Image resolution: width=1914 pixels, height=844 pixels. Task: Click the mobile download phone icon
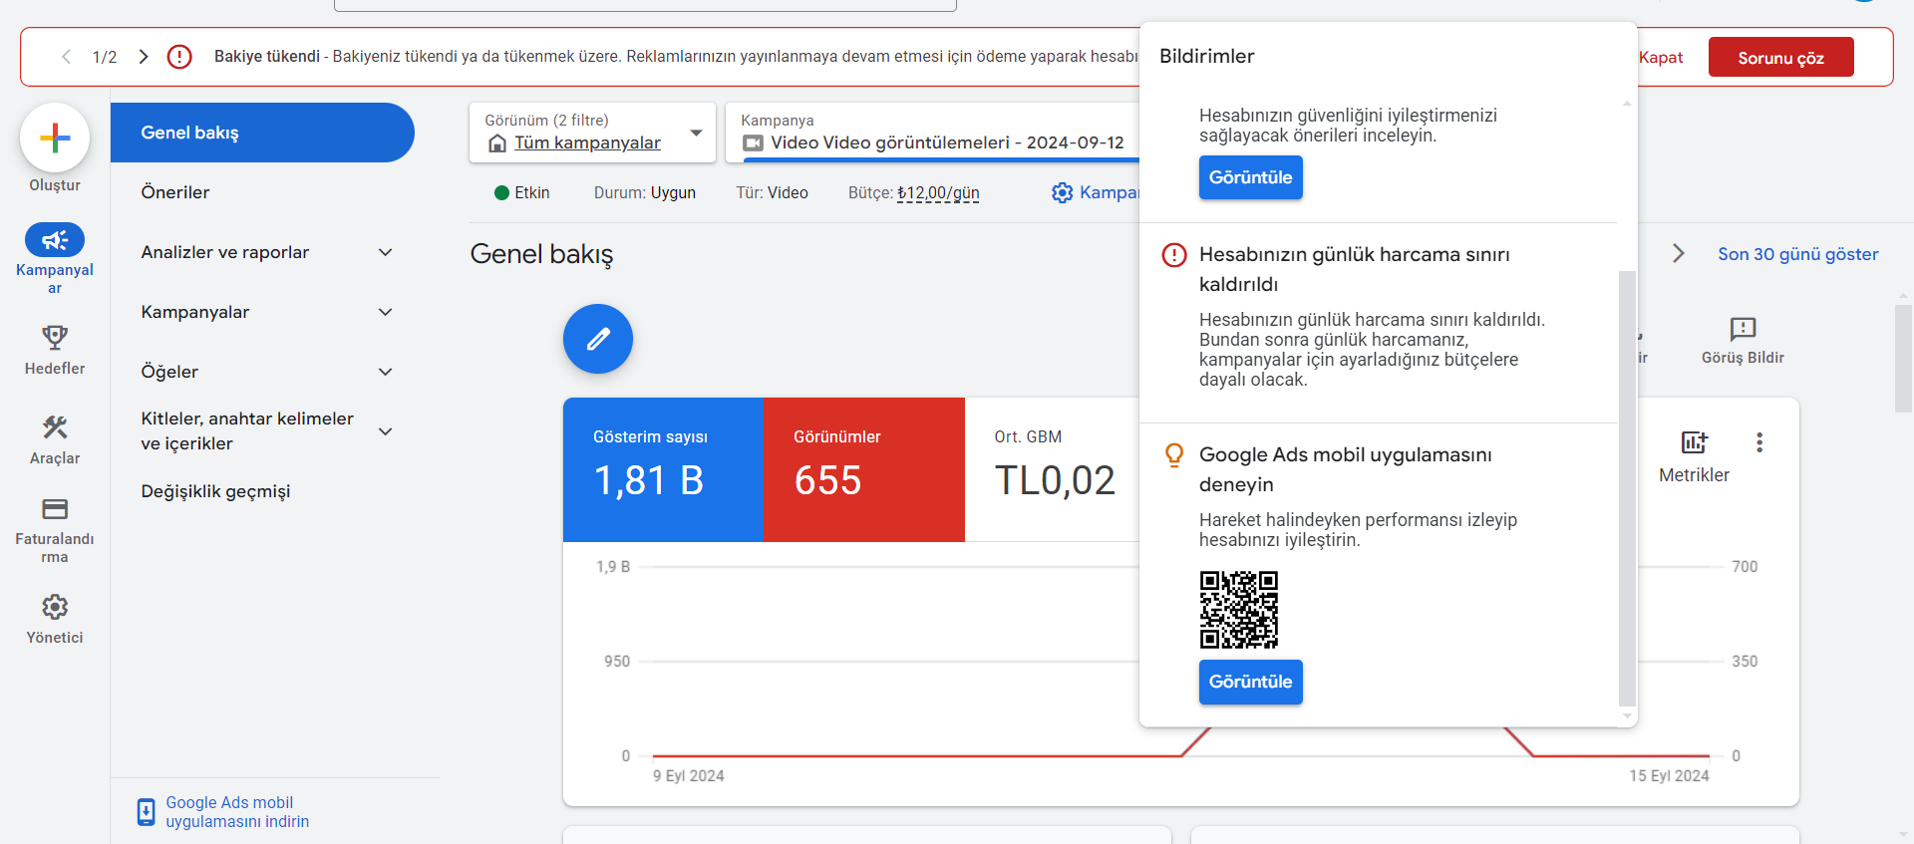click(x=146, y=812)
